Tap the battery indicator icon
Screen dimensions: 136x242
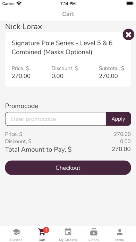130,3
